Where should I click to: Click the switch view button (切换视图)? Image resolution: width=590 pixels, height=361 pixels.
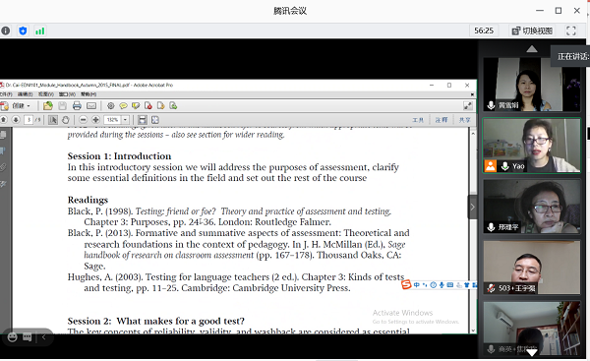(x=532, y=30)
